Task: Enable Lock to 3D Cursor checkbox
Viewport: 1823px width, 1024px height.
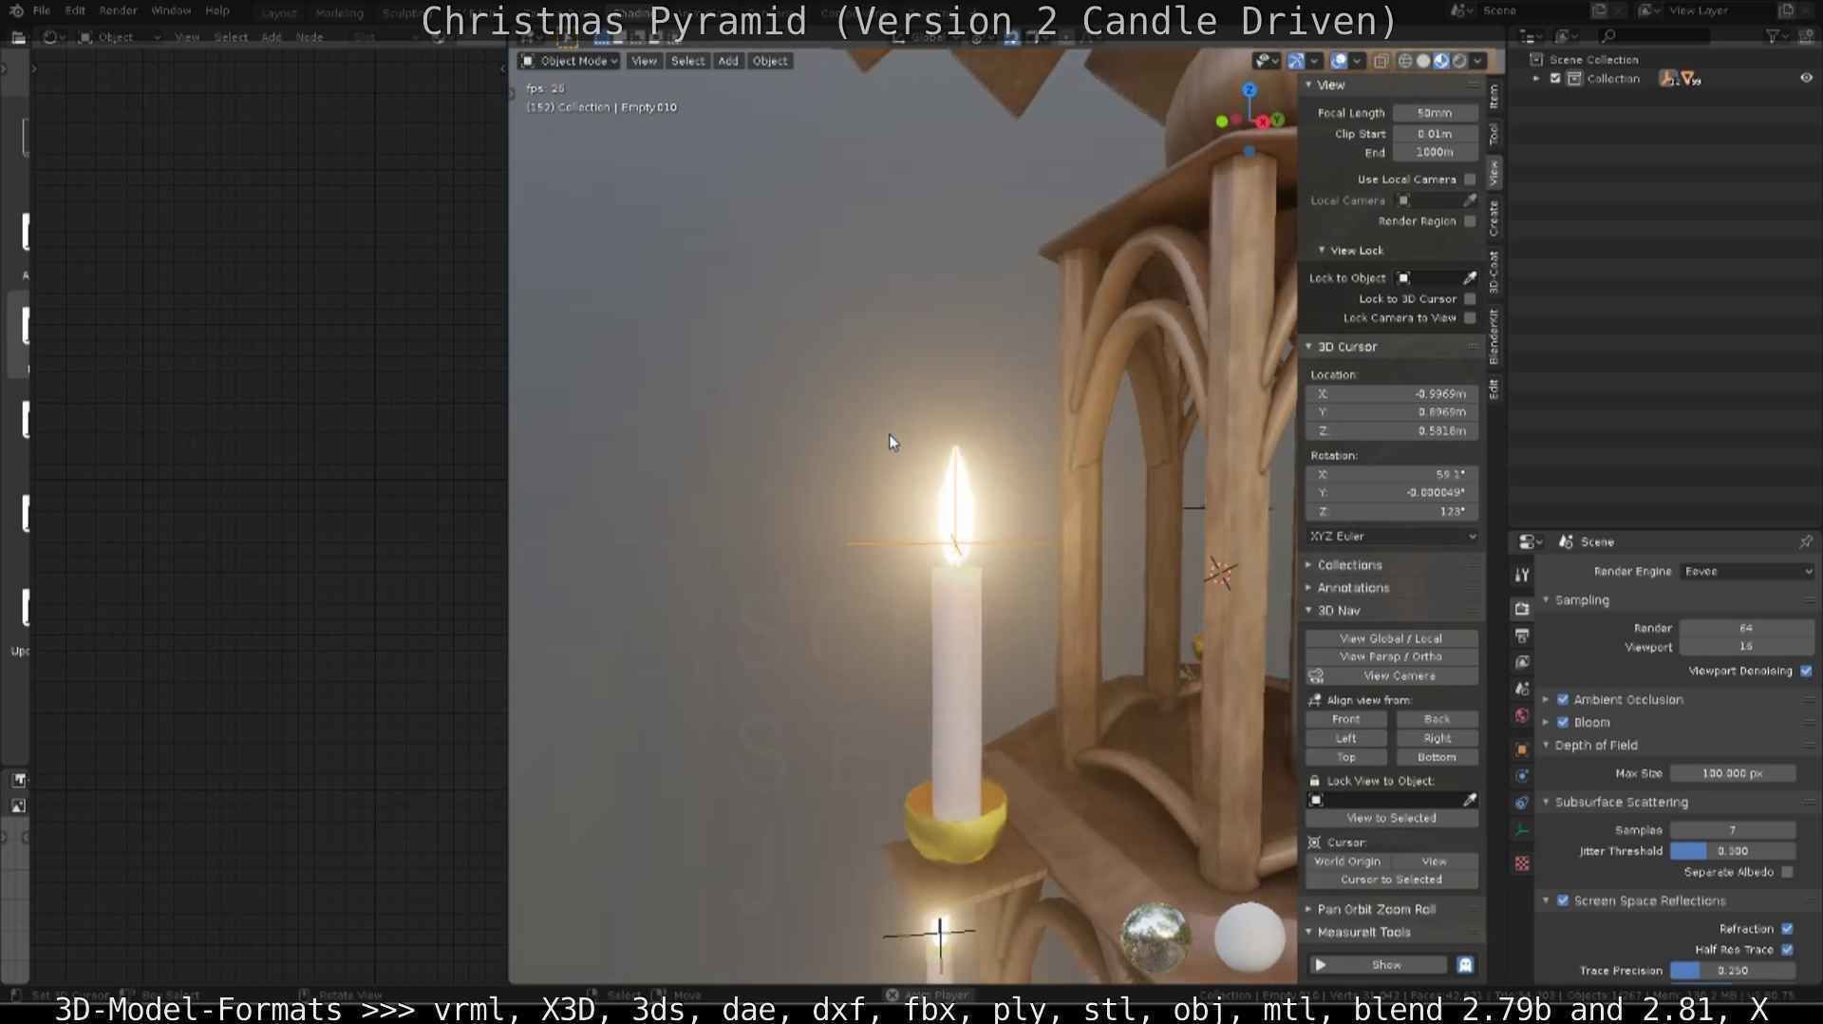Action: [x=1470, y=299]
